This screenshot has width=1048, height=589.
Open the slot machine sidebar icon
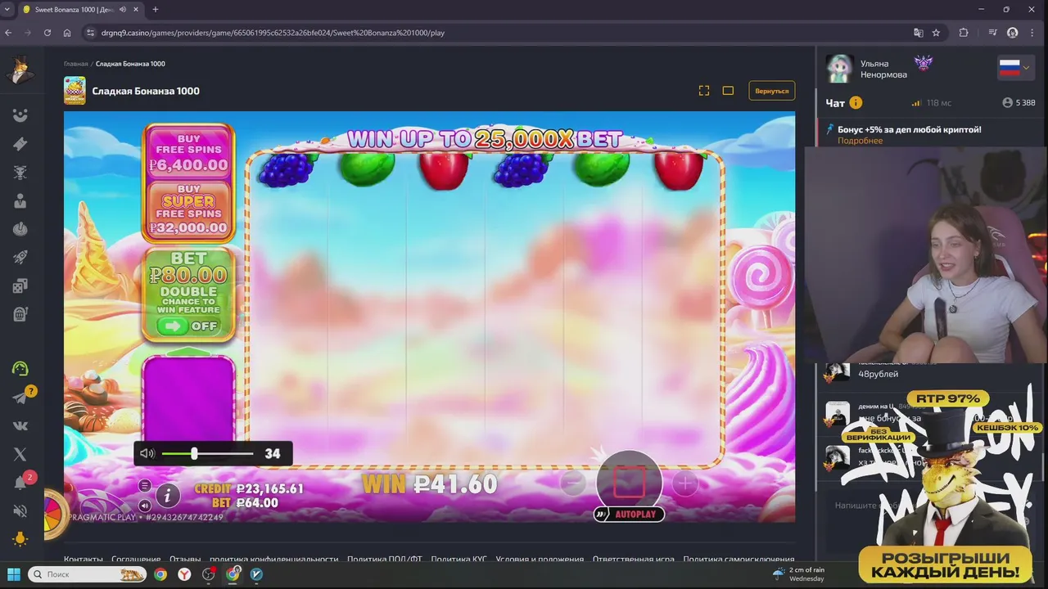[20, 313]
